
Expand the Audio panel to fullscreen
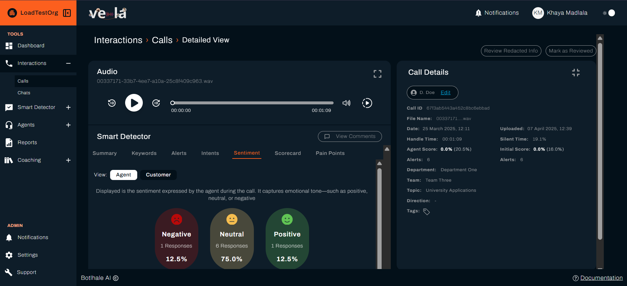tap(377, 74)
